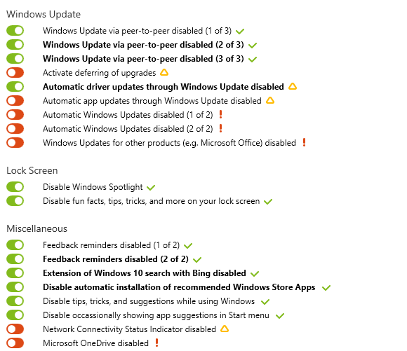This screenshot has height=351, width=407.
Task: Click the warning triangle next to Automatic app updates
Action: 270,100
